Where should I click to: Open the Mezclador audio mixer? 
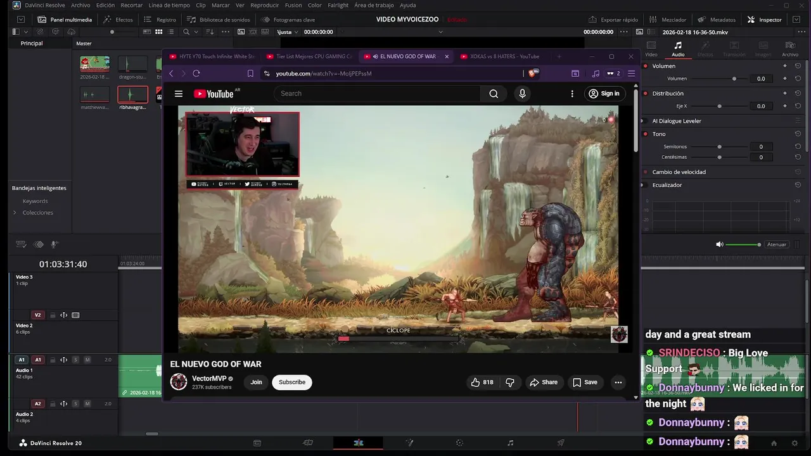[667, 20]
